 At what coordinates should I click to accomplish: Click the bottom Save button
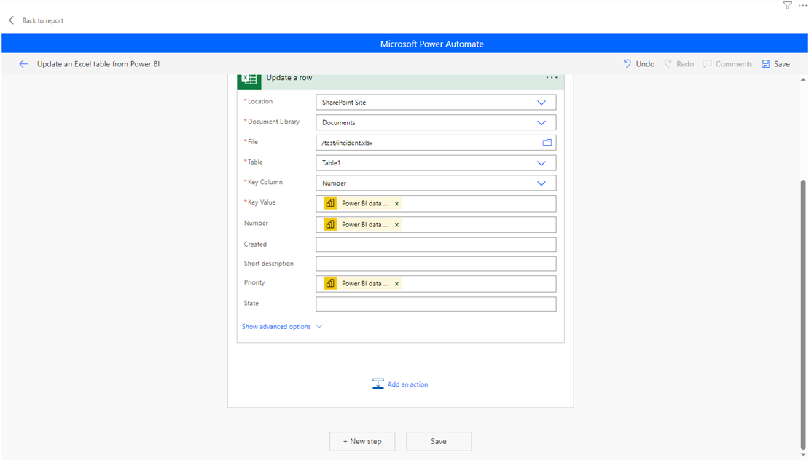point(439,441)
